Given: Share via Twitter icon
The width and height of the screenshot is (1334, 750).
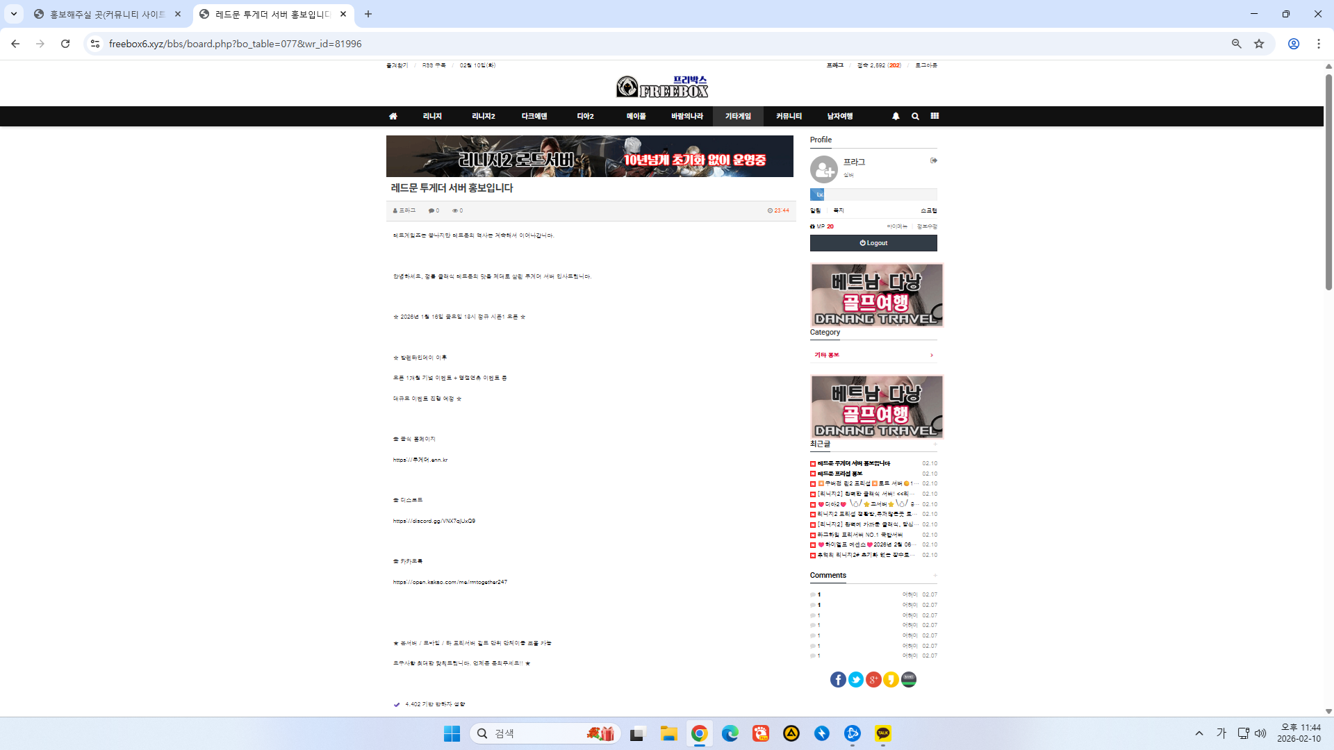Looking at the screenshot, I should pos(856,680).
